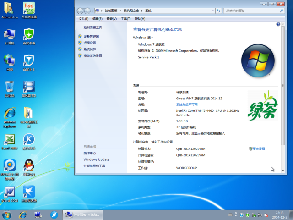Click the scrollbar down arrow in System window

(283, 171)
